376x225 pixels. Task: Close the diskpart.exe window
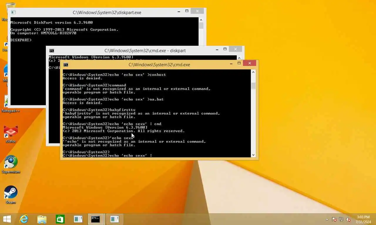pos(197,11)
